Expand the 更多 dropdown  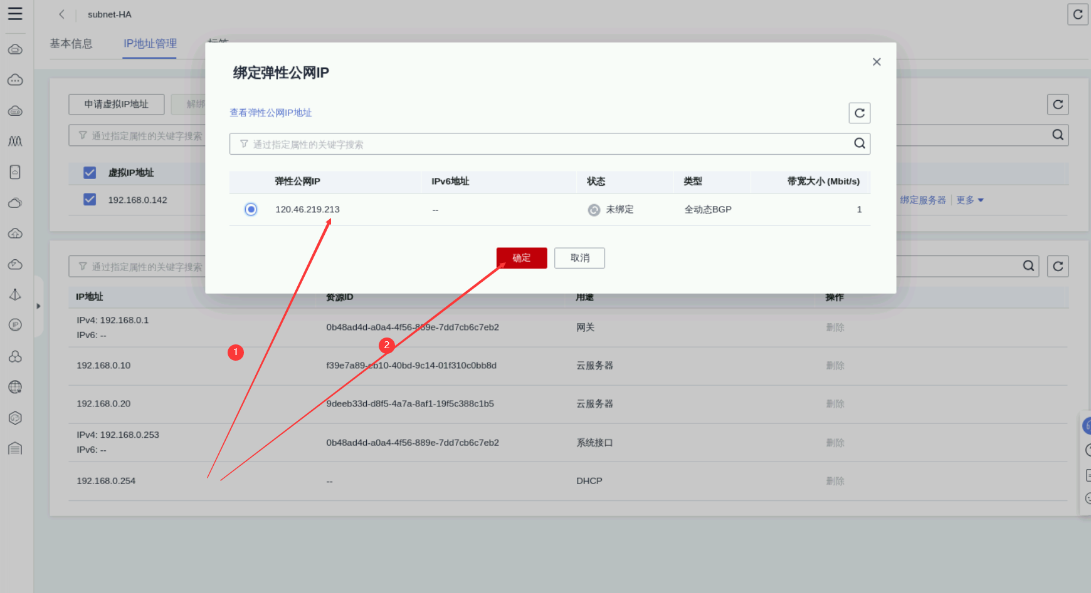click(970, 200)
